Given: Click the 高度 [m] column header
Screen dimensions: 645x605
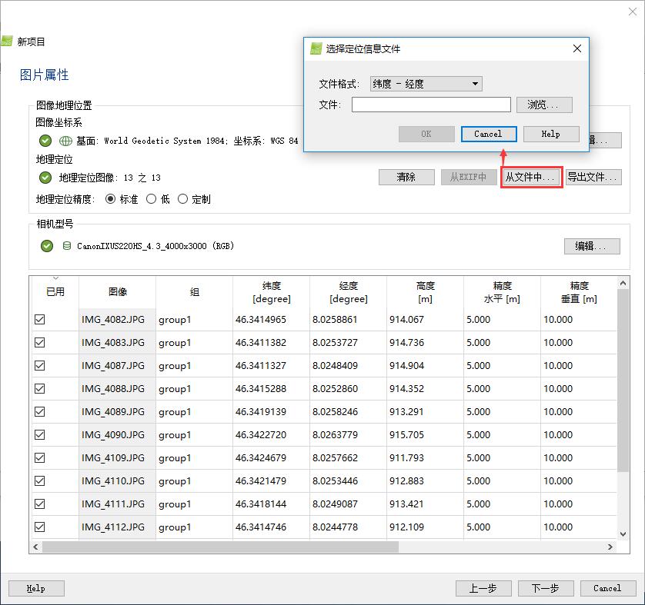Looking at the screenshot, I should [425, 292].
